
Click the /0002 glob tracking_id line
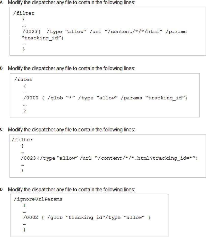tap(87, 217)
